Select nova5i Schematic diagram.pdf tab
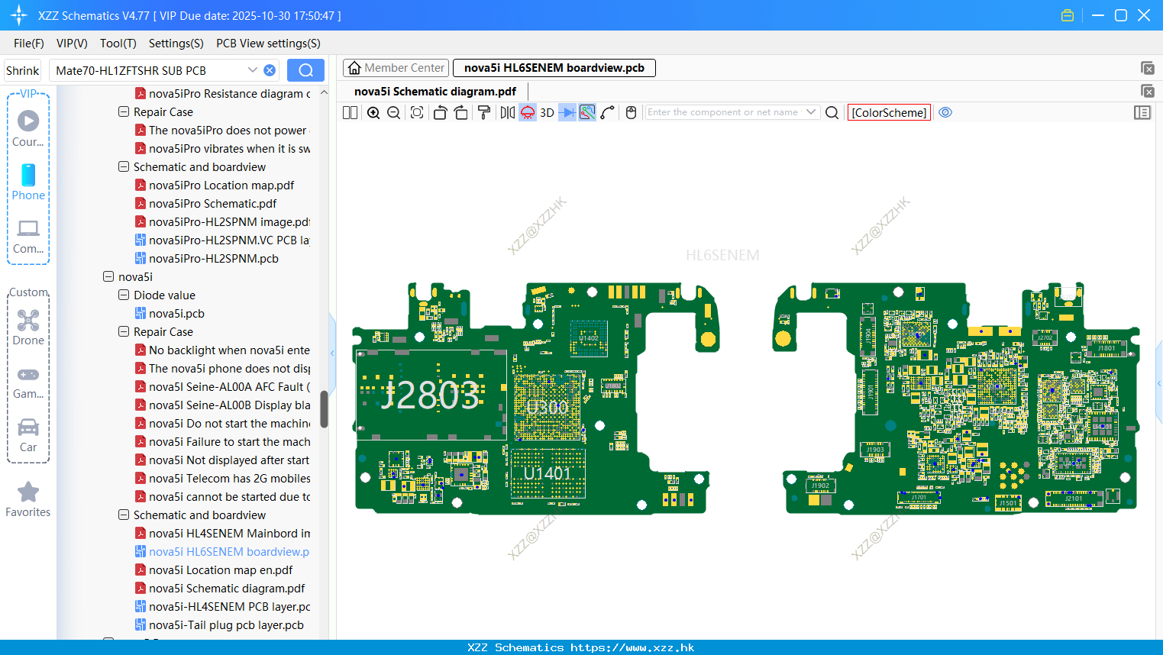This screenshot has width=1163, height=655. [435, 91]
